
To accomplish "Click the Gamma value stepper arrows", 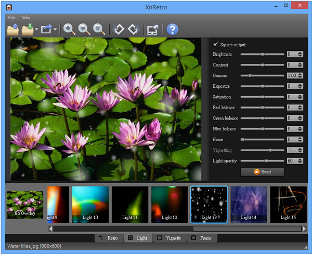I will click(x=300, y=75).
